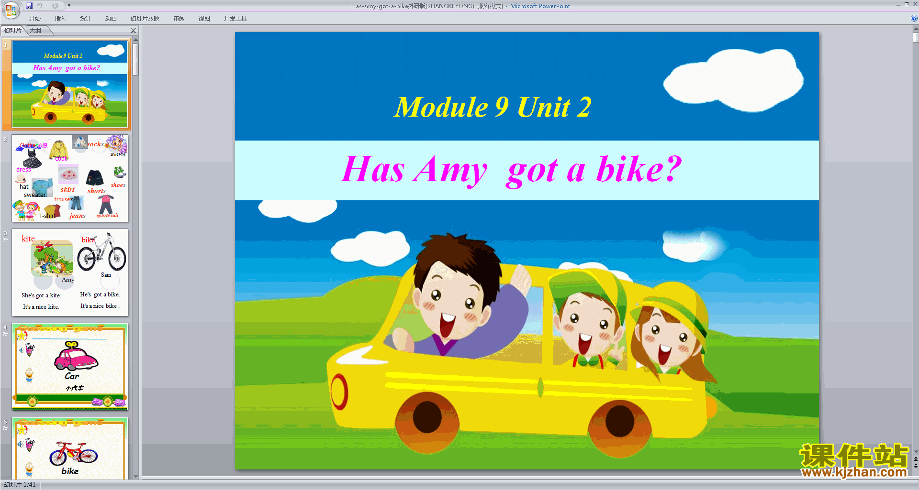This screenshot has width=919, height=490.
Task: Select the 'Module 9 Unit 2' title text
Action: click(493, 107)
